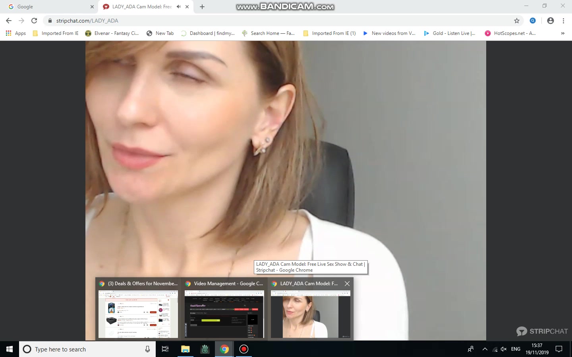The height and width of the screenshot is (357, 572).
Task: Show hidden system tray icons arrow
Action: (x=485, y=349)
